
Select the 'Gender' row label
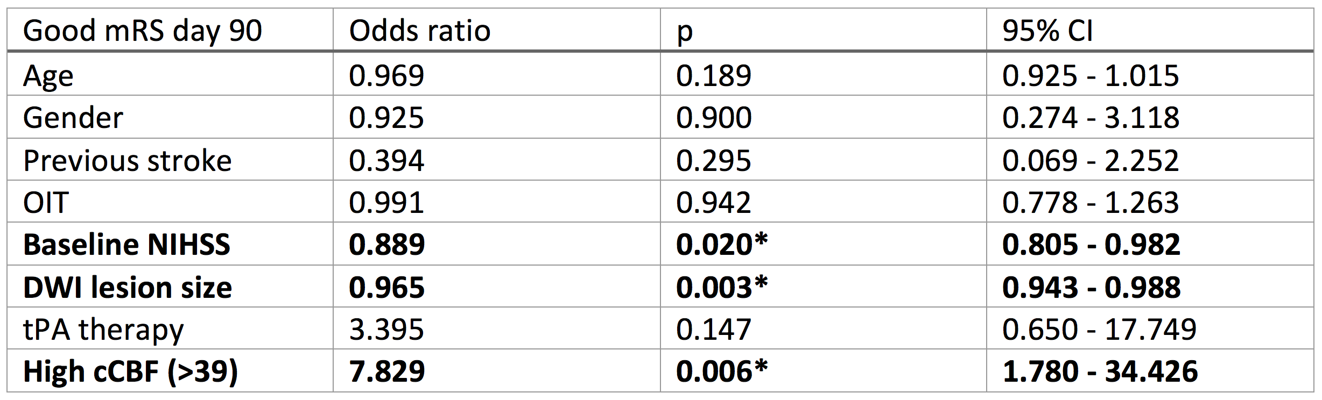coord(73,118)
